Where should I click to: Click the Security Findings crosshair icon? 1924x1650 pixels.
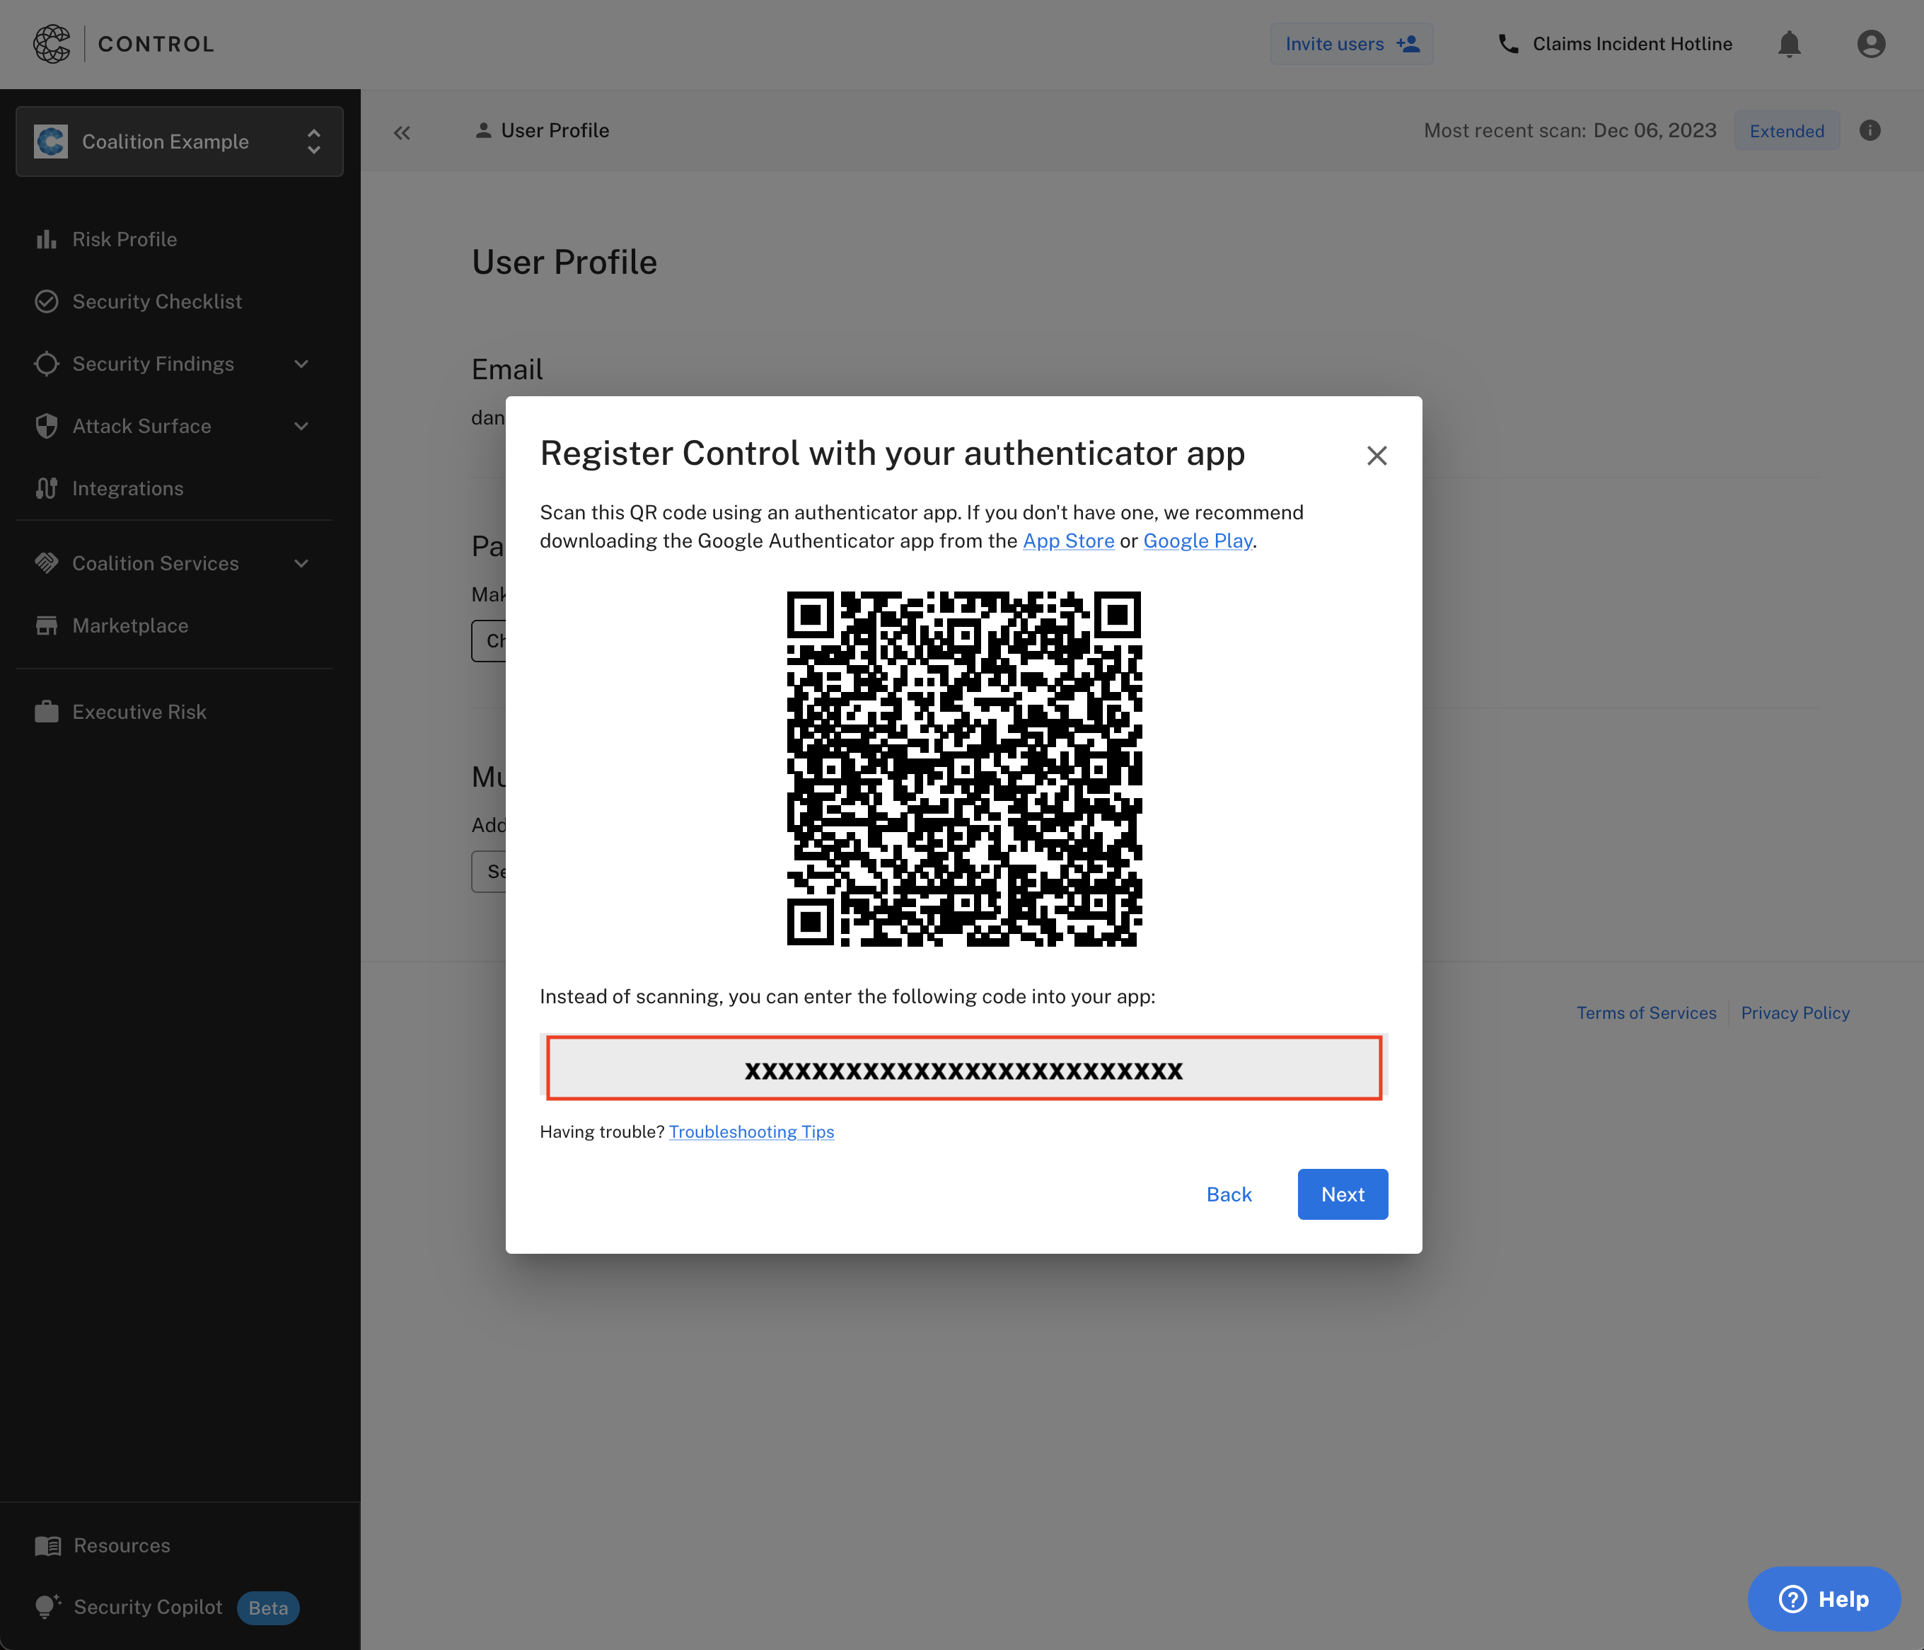click(47, 363)
